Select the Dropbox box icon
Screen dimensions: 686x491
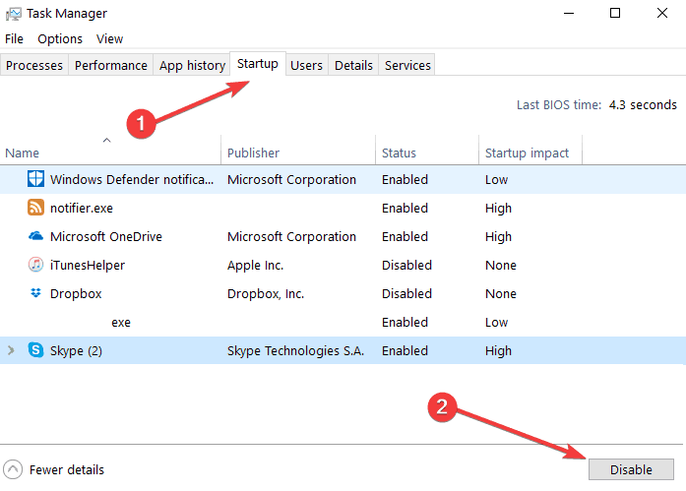[35, 293]
